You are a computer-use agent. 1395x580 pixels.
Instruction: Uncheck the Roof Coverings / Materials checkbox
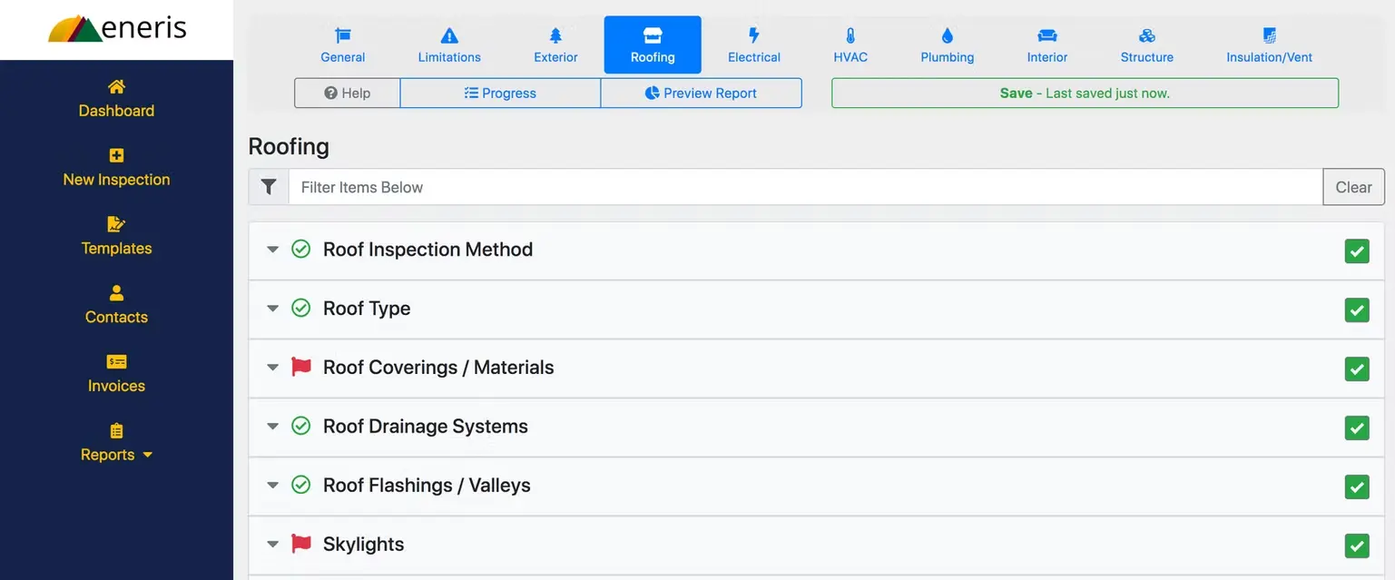click(x=1357, y=369)
